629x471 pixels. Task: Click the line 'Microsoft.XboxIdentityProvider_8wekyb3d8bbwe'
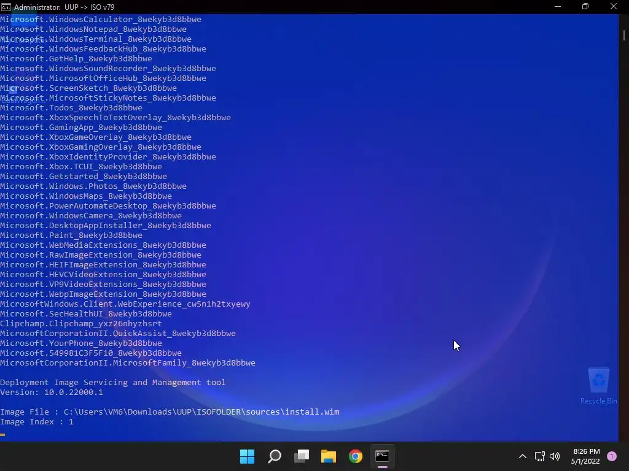(x=108, y=156)
